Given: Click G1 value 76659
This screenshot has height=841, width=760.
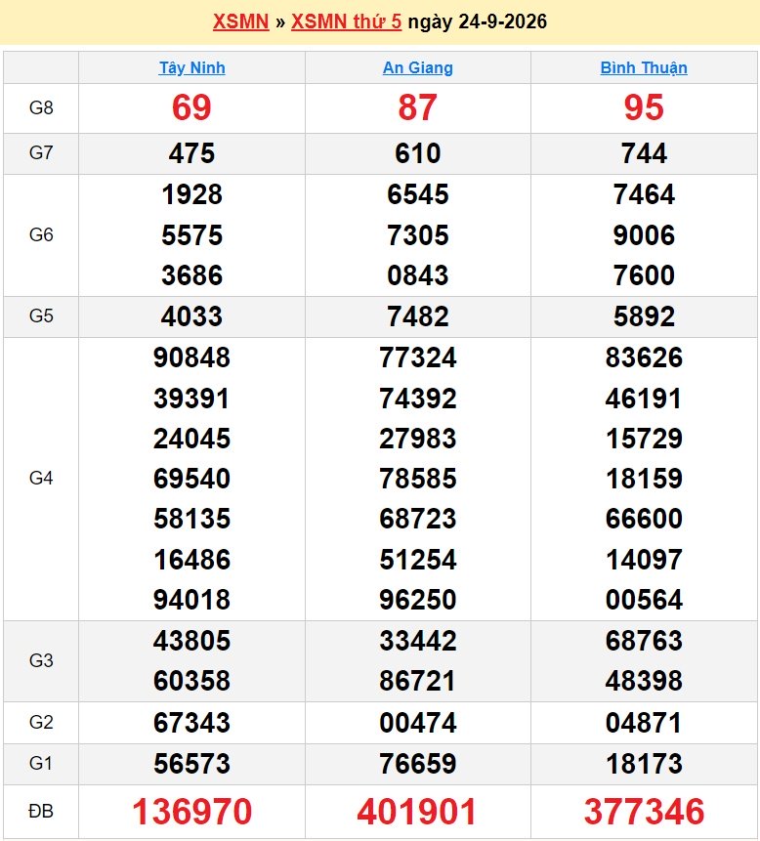Looking at the screenshot, I should (x=418, y=764).
